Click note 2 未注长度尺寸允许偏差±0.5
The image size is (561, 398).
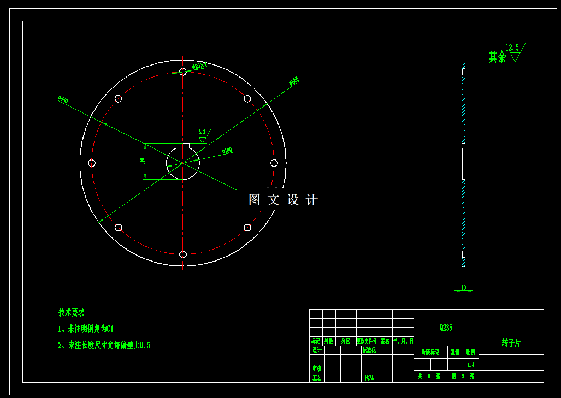tap(104, 345)
